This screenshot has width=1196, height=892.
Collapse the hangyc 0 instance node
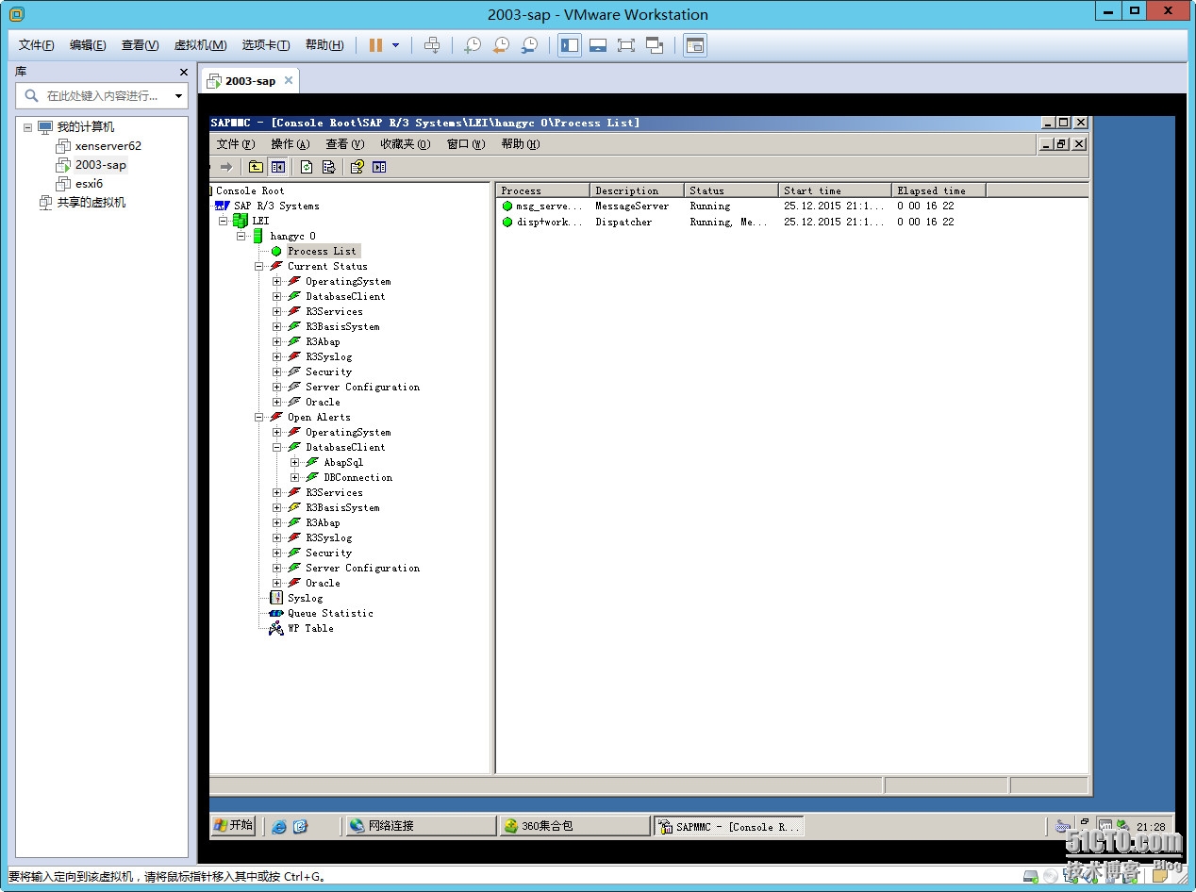(x=241, y=236)
